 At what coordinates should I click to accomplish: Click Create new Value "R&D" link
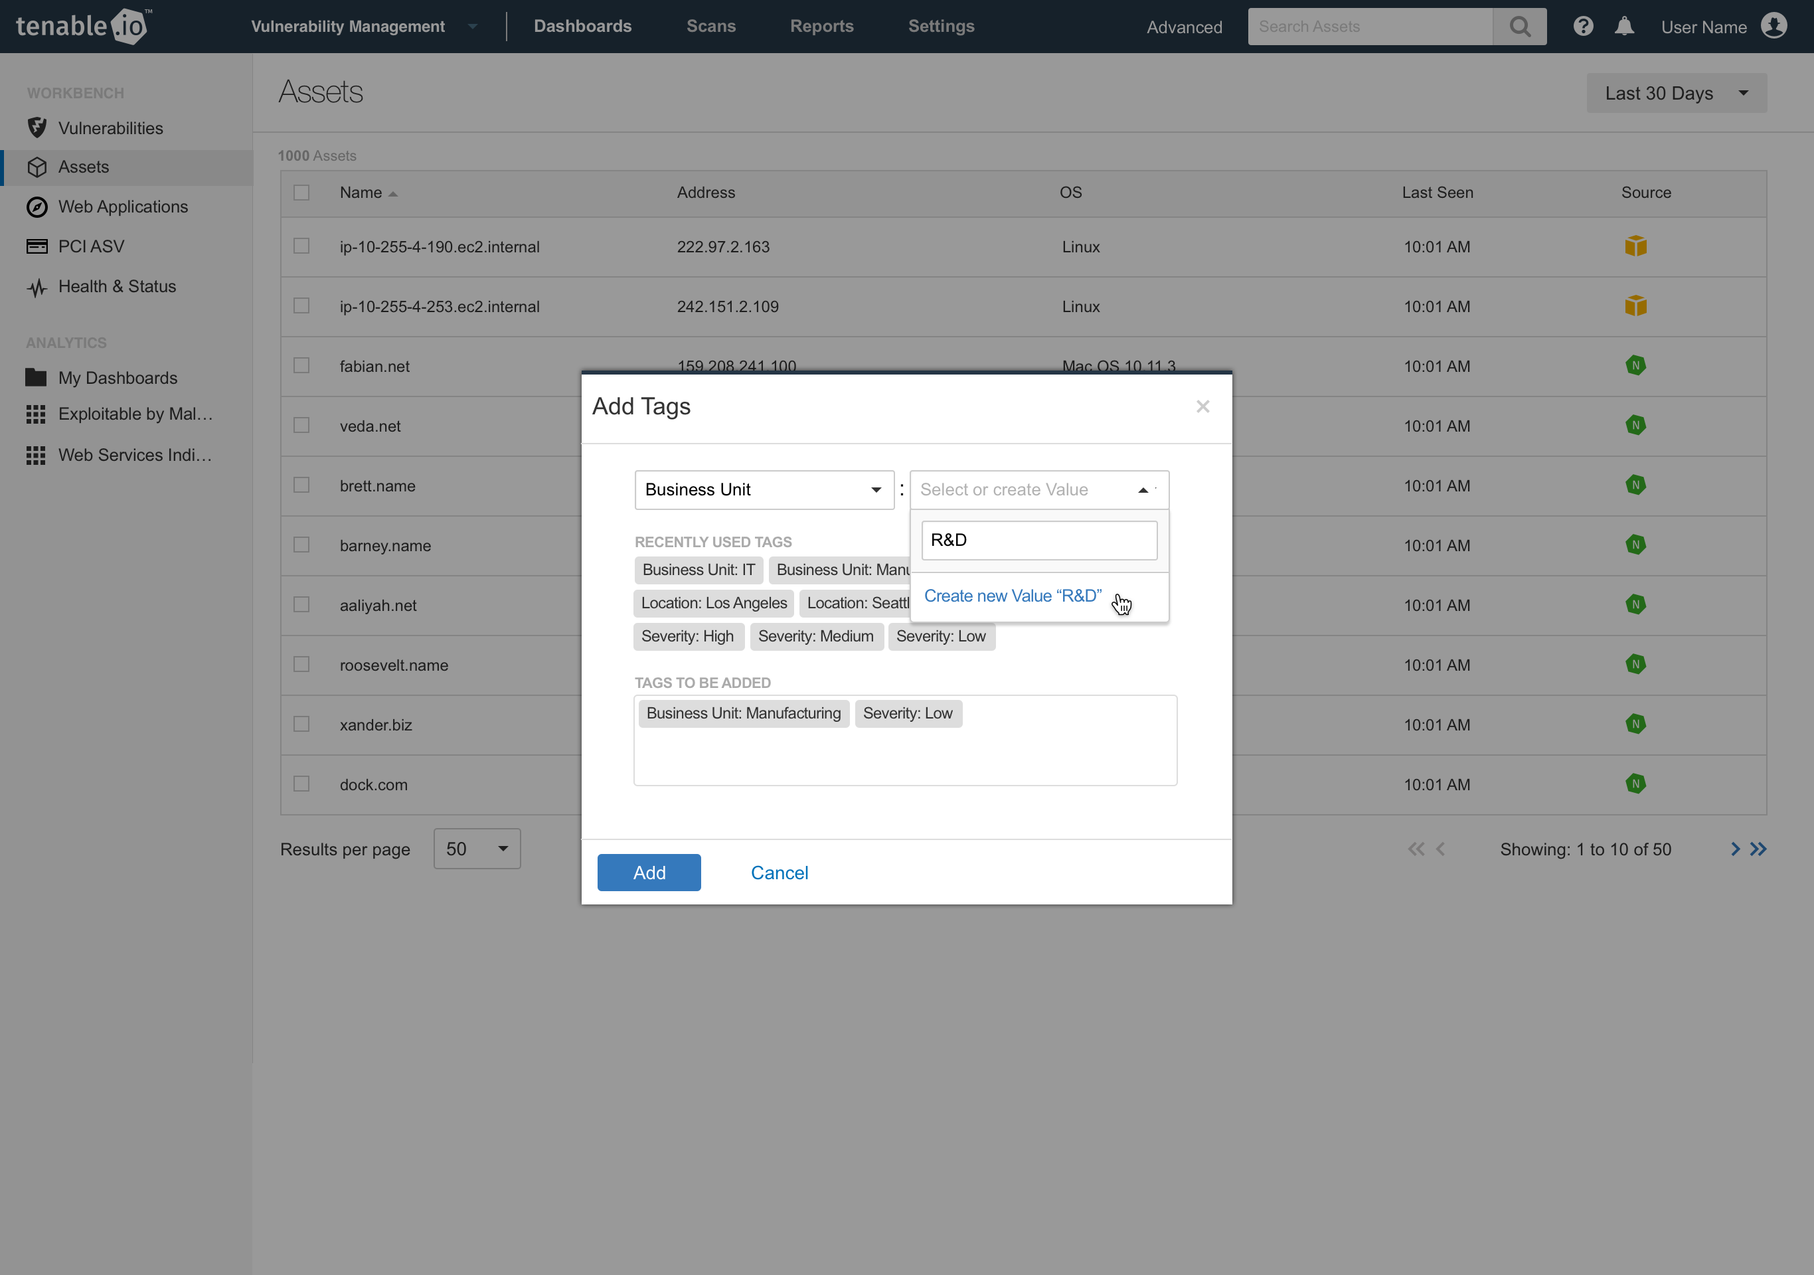pyautogui.click(x=1012, y=596)
